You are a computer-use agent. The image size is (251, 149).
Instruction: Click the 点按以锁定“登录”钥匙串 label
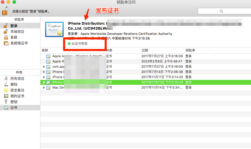[31, 11]
